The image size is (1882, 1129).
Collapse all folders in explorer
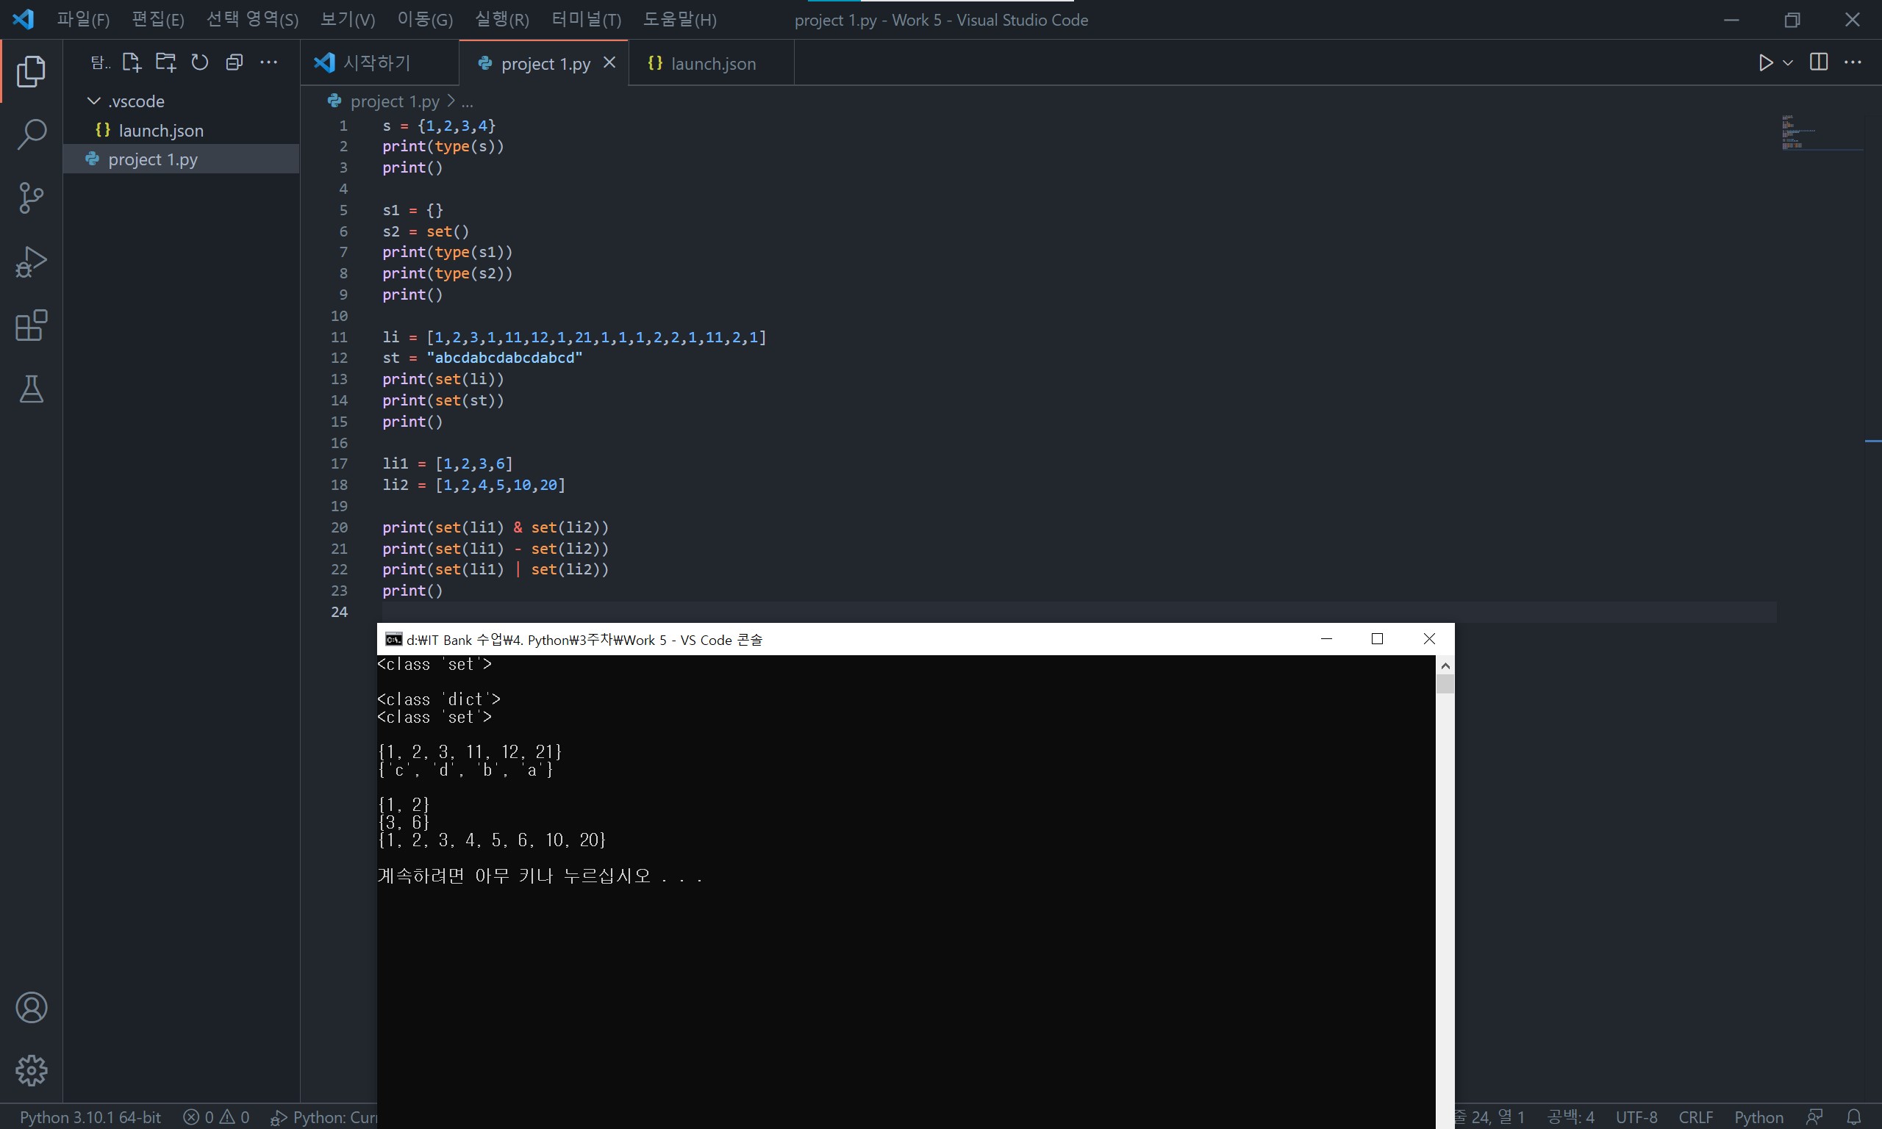point(235,62)
